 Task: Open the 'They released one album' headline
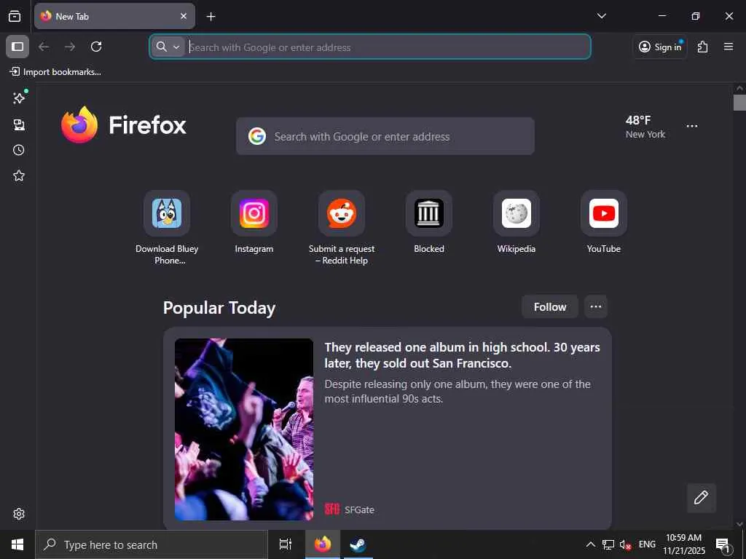[x=462, y=355]
